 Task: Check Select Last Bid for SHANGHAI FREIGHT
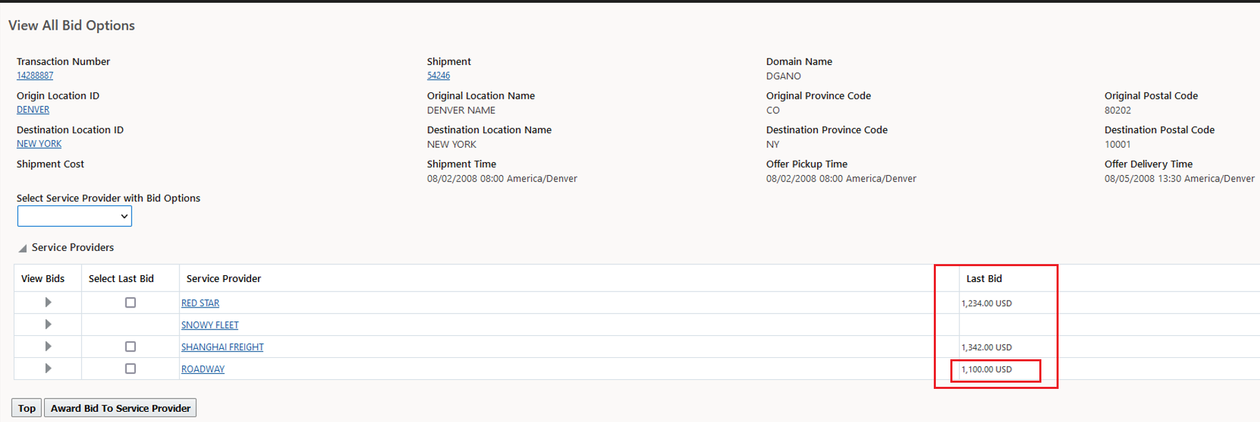coord(130,347)
